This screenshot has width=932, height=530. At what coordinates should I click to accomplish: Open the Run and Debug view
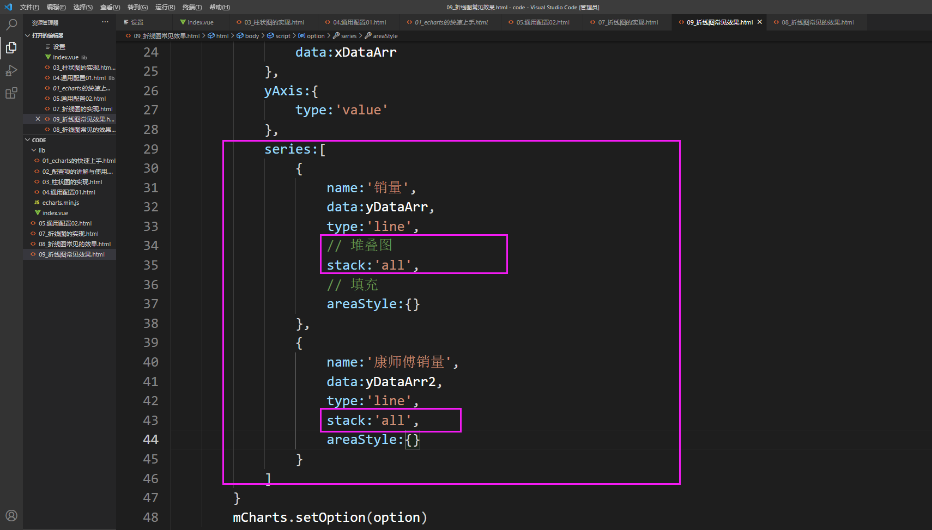coord(11,71)
